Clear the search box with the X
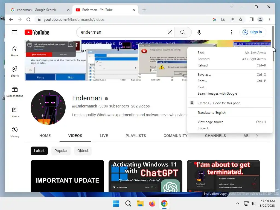The image size is (280, 210). tap(170, 32)
